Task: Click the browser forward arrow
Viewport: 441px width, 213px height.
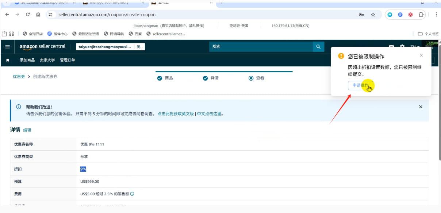Action: (x=17, y=15)
